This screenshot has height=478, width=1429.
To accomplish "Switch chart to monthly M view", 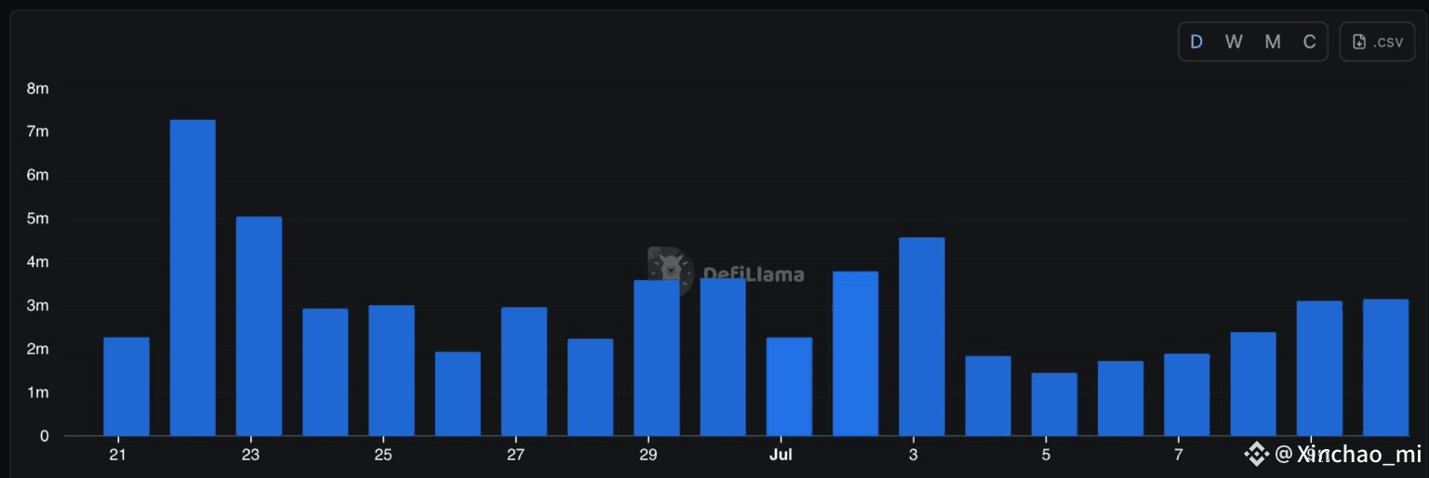I will (1273, 42).
